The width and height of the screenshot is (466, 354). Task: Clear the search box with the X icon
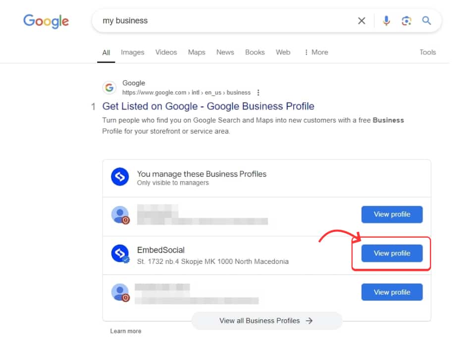[362, 21]
